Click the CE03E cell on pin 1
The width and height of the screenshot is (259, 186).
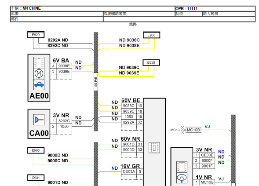[x=207, y=155]
